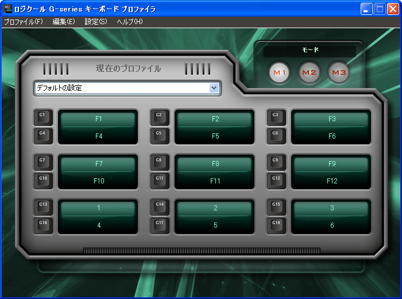Select the G15 key icon
This screenshot has width=402, height=299.
point(276,207)
